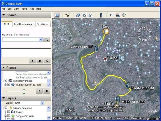The height and width of the screenshot is (121, 161).
Task: Select the Temporary Places folder label
Action: [23, 81]
